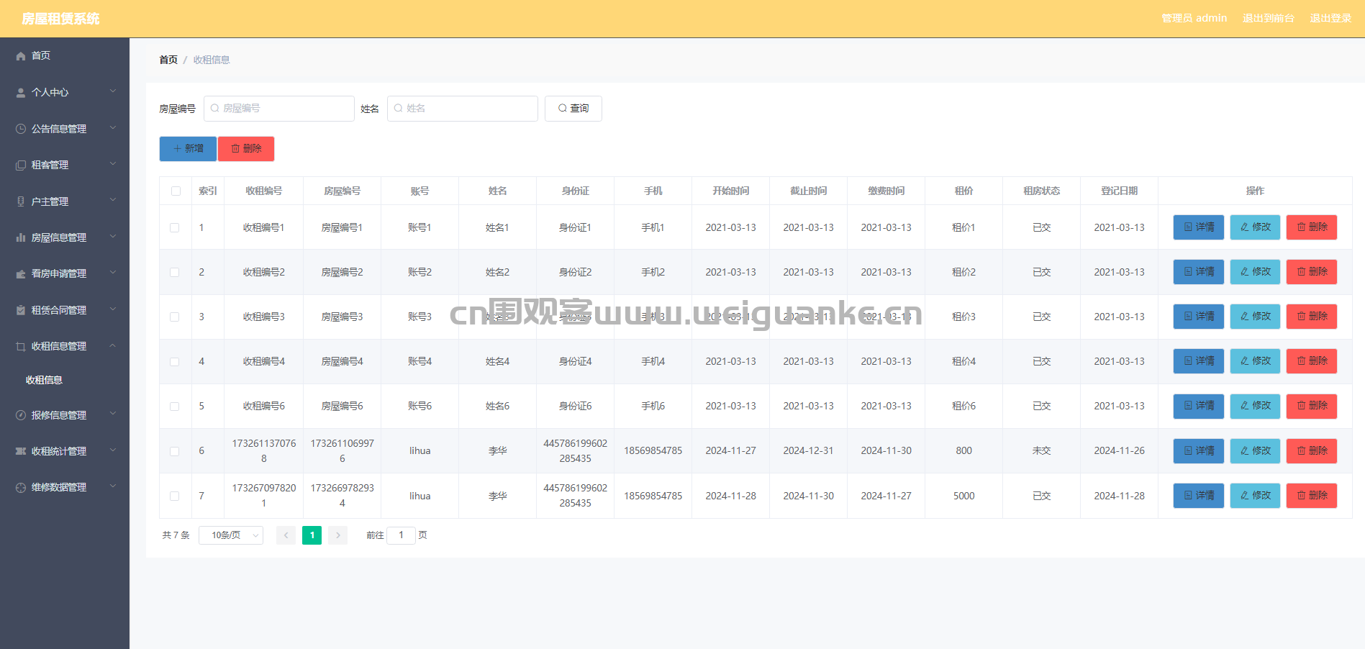Click the 查询 search button
The image size is (1365, 649).
tap(573, 109)
